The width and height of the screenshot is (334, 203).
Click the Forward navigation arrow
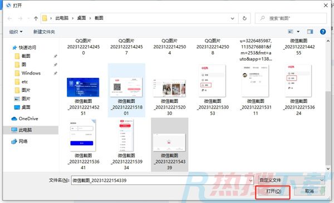pos(20,18)
